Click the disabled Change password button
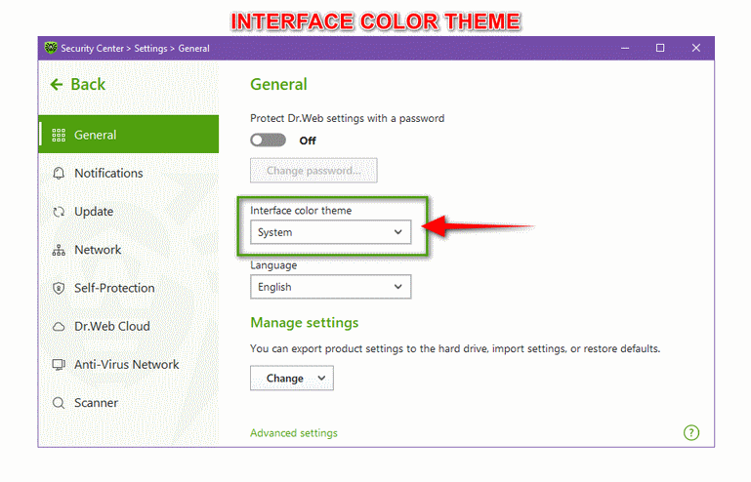This screenshot has height=482, width=751. click(313, 171)
